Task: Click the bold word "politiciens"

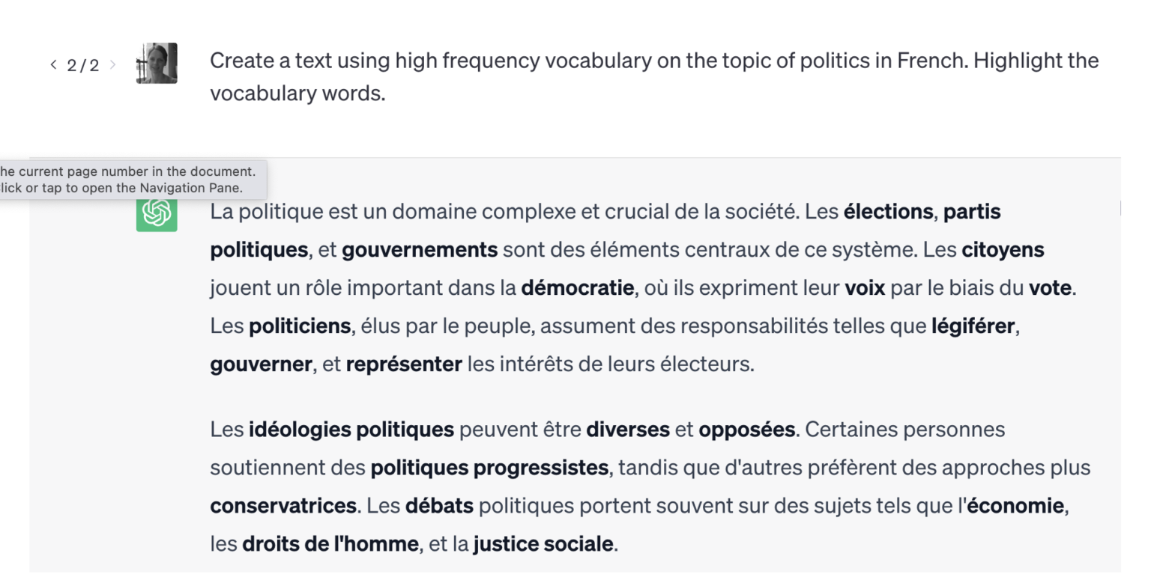Action: 300,326
